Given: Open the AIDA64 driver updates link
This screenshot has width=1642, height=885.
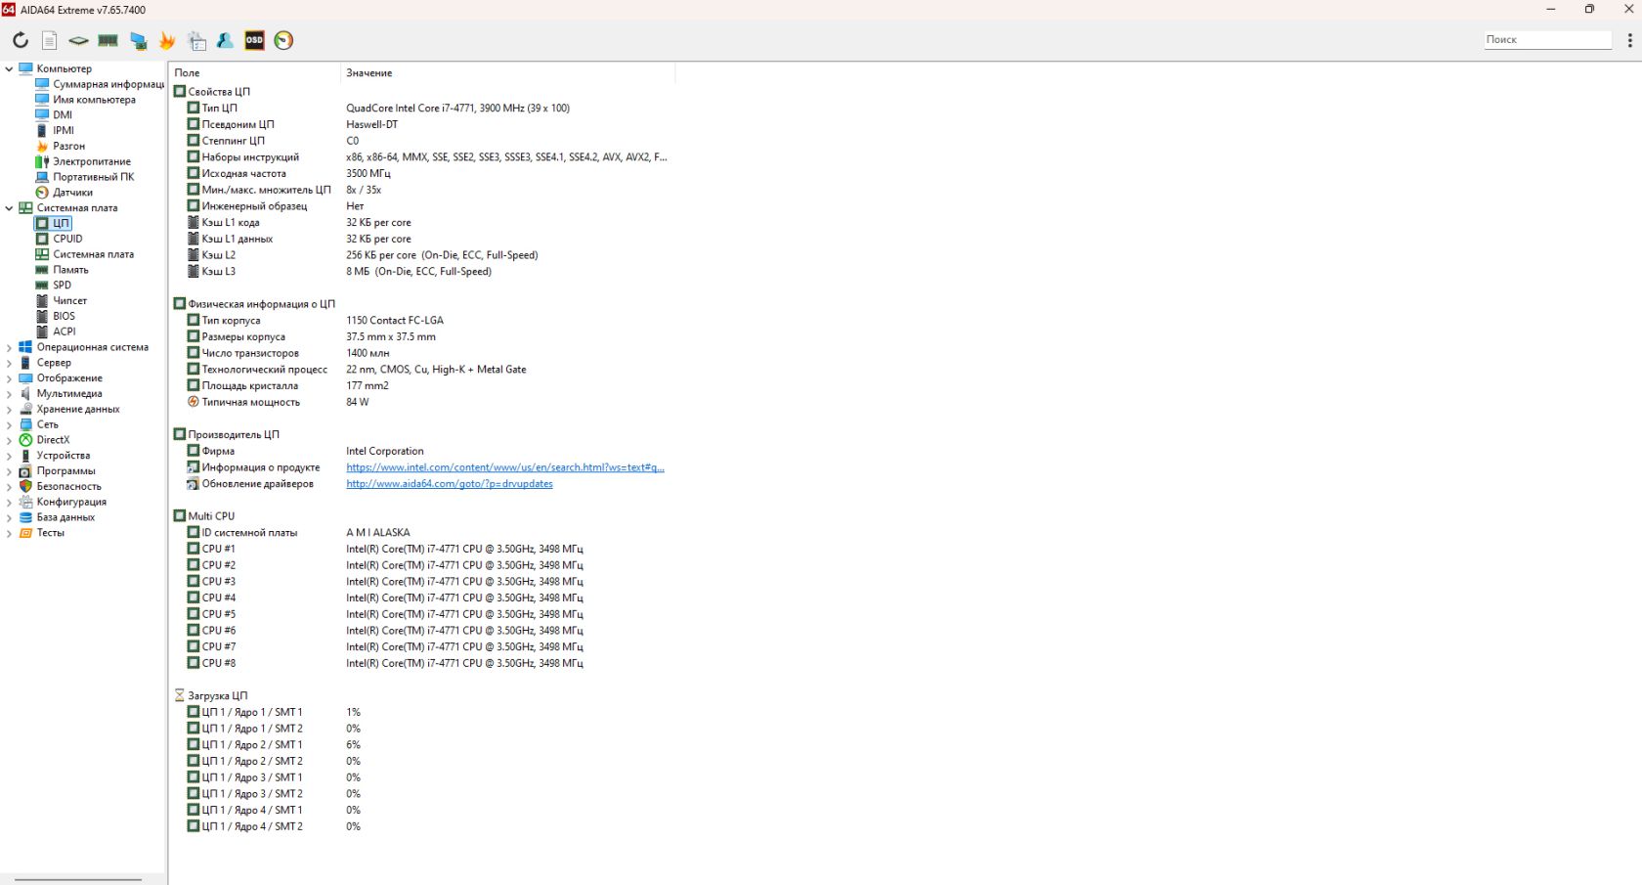Looking at the screenshot, I should coord(450,484).
